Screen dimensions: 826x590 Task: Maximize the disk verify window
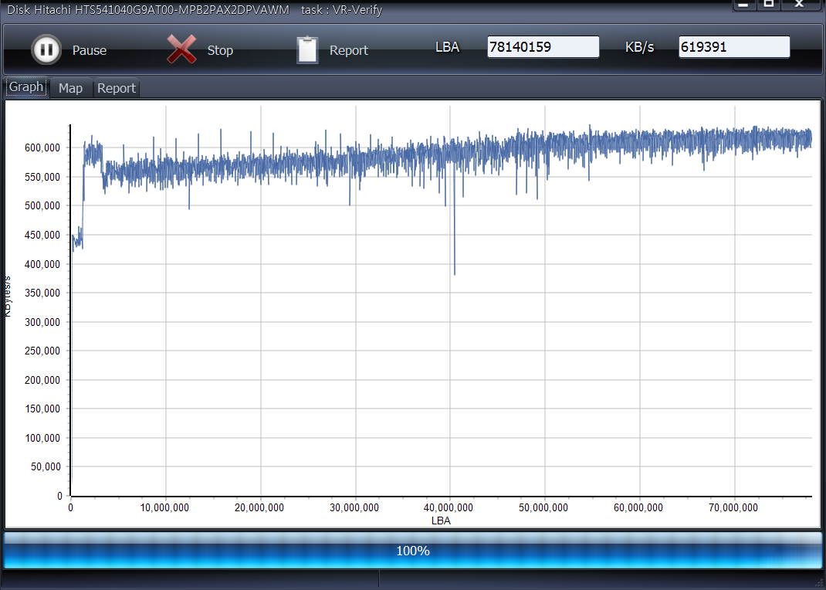769,5
